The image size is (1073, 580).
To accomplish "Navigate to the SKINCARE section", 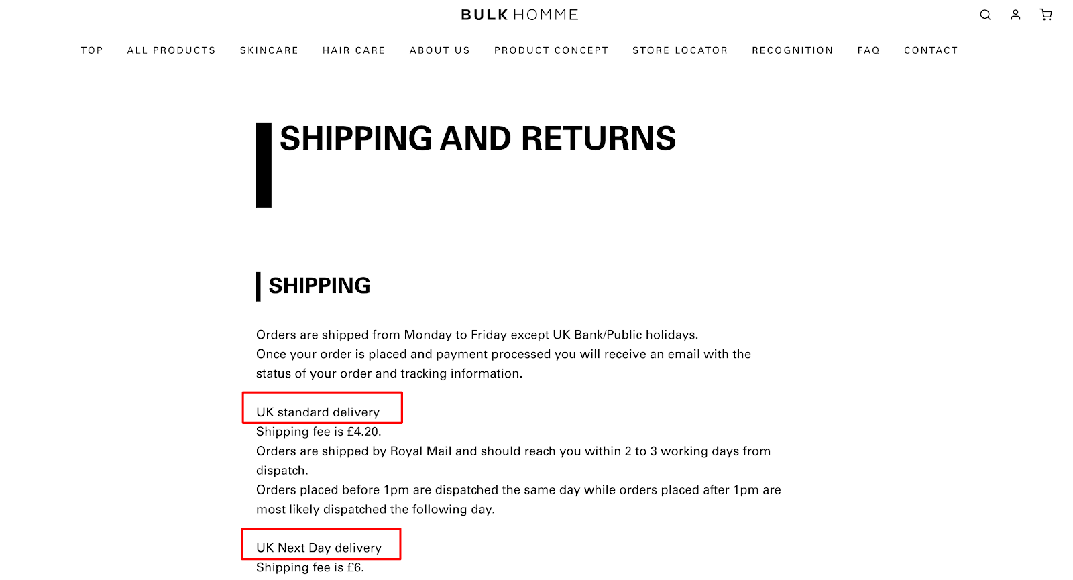I will [269, 50].
